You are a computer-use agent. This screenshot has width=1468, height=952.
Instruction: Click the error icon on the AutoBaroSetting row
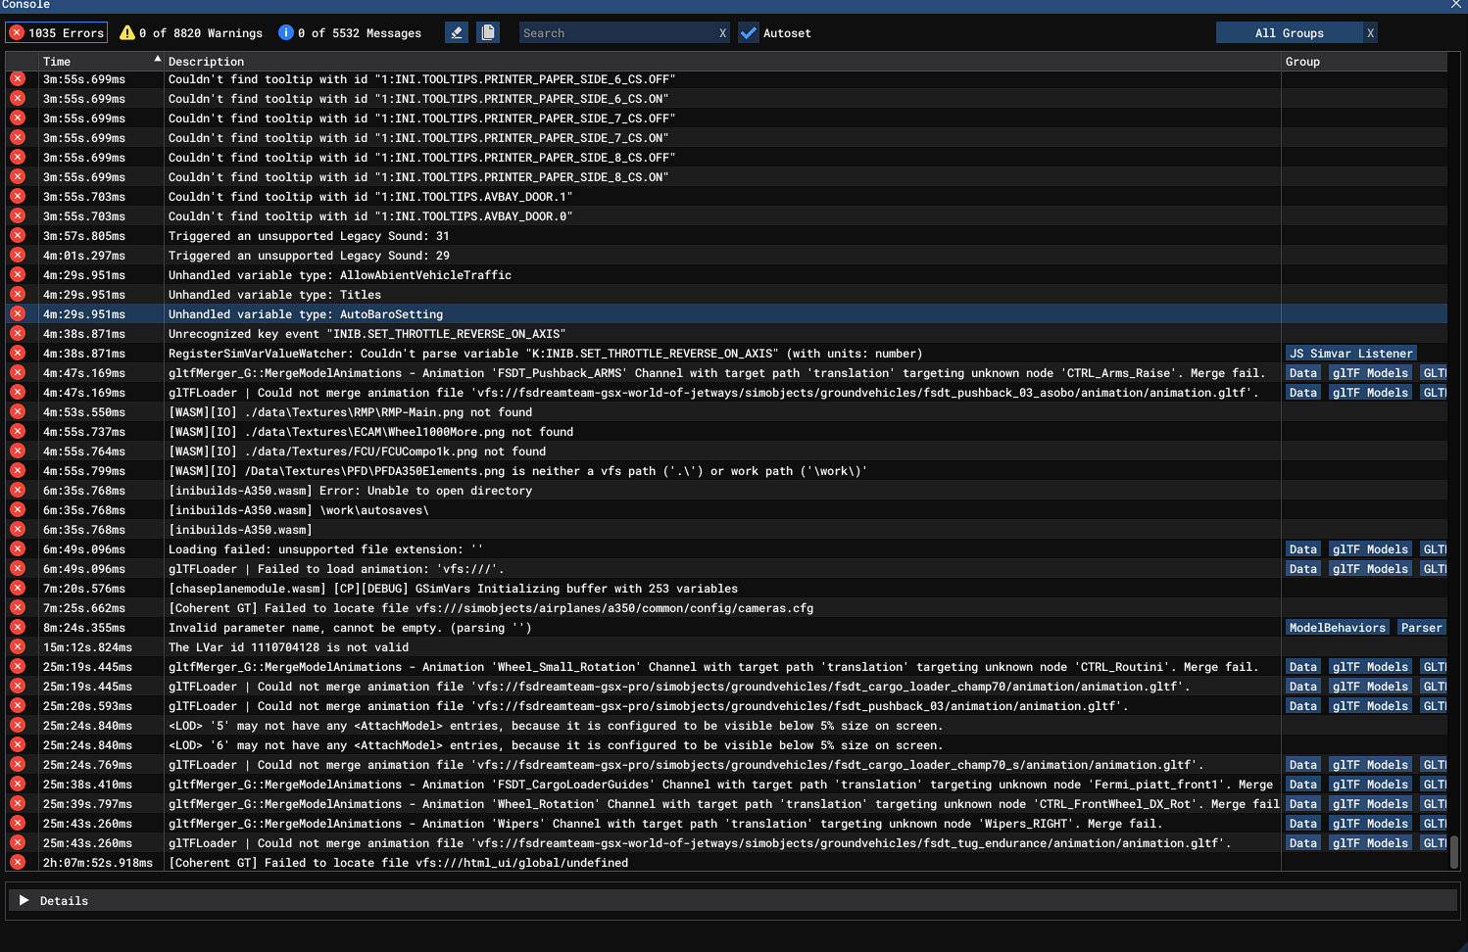tap(18, 314)
